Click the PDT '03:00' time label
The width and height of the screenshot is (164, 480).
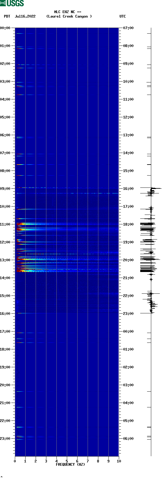pyautogui.click(x=5, y=82)
